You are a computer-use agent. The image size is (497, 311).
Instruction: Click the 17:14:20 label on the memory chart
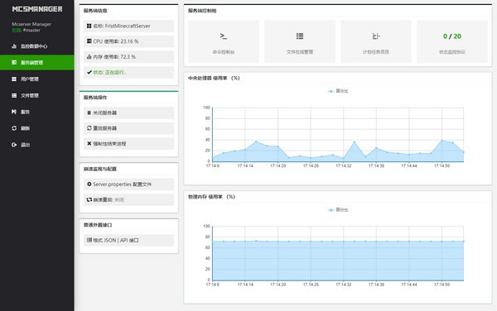pos(278,285)
